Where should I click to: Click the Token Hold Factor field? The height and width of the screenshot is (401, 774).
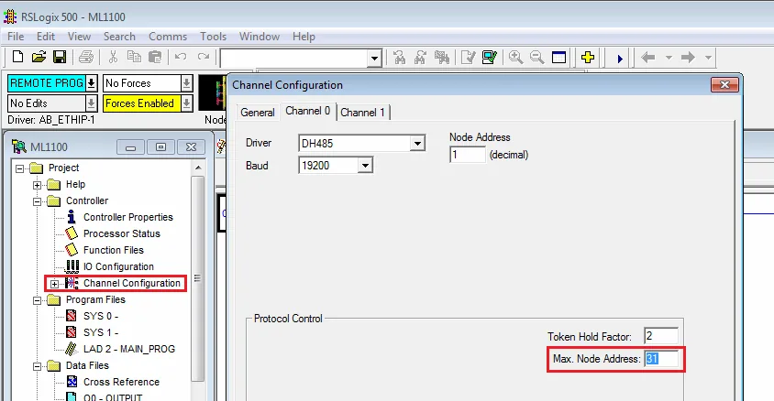(x=660, y=336)
